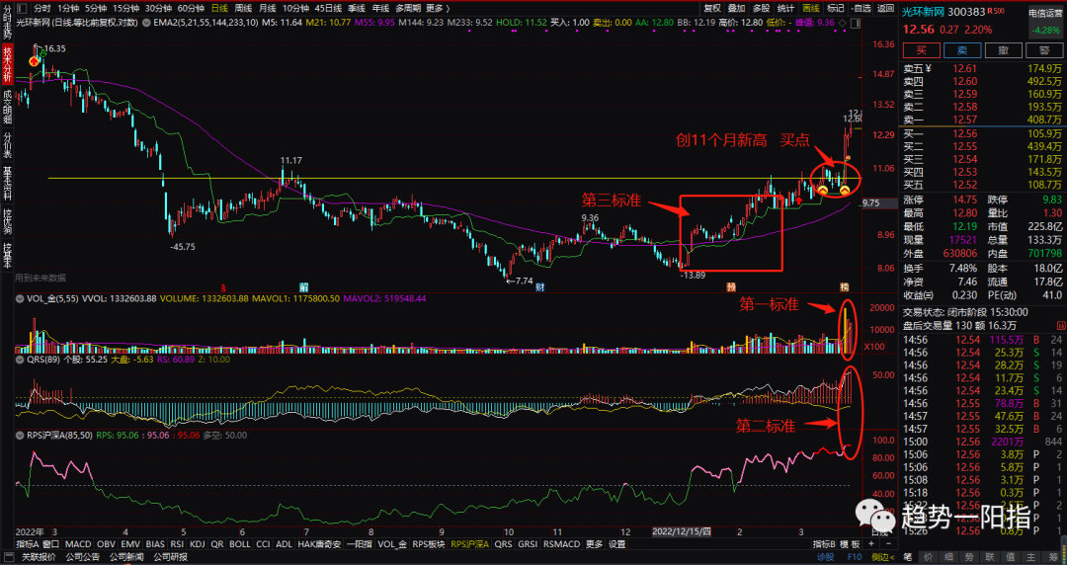Select the 一阳指 indicator tab
Screen dimensions: 1067x565
tap(360, 544)
